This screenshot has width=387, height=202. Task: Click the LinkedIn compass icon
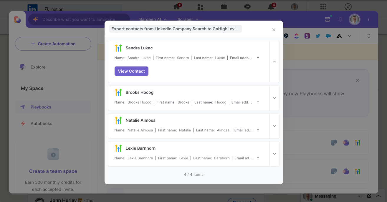pos(348,6)
